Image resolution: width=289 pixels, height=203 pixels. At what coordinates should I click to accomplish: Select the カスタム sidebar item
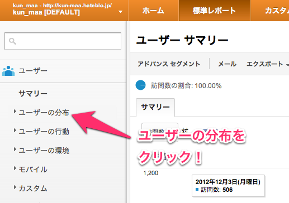pyautogui.click(x=33, y=188)
